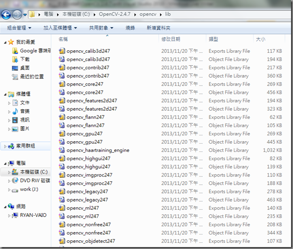Click RYAN-VAIO computer icon
The height and width of the screenshot is (249, 293).
click(x=15, y=216)
